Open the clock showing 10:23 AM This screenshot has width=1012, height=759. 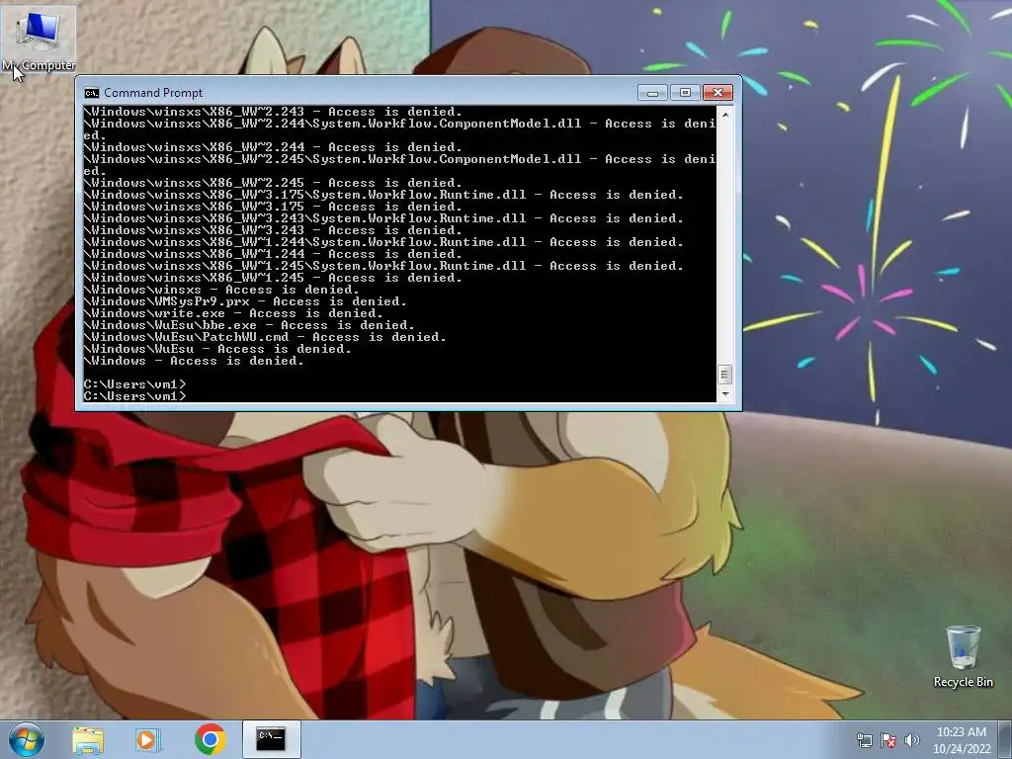pos(961,732)
